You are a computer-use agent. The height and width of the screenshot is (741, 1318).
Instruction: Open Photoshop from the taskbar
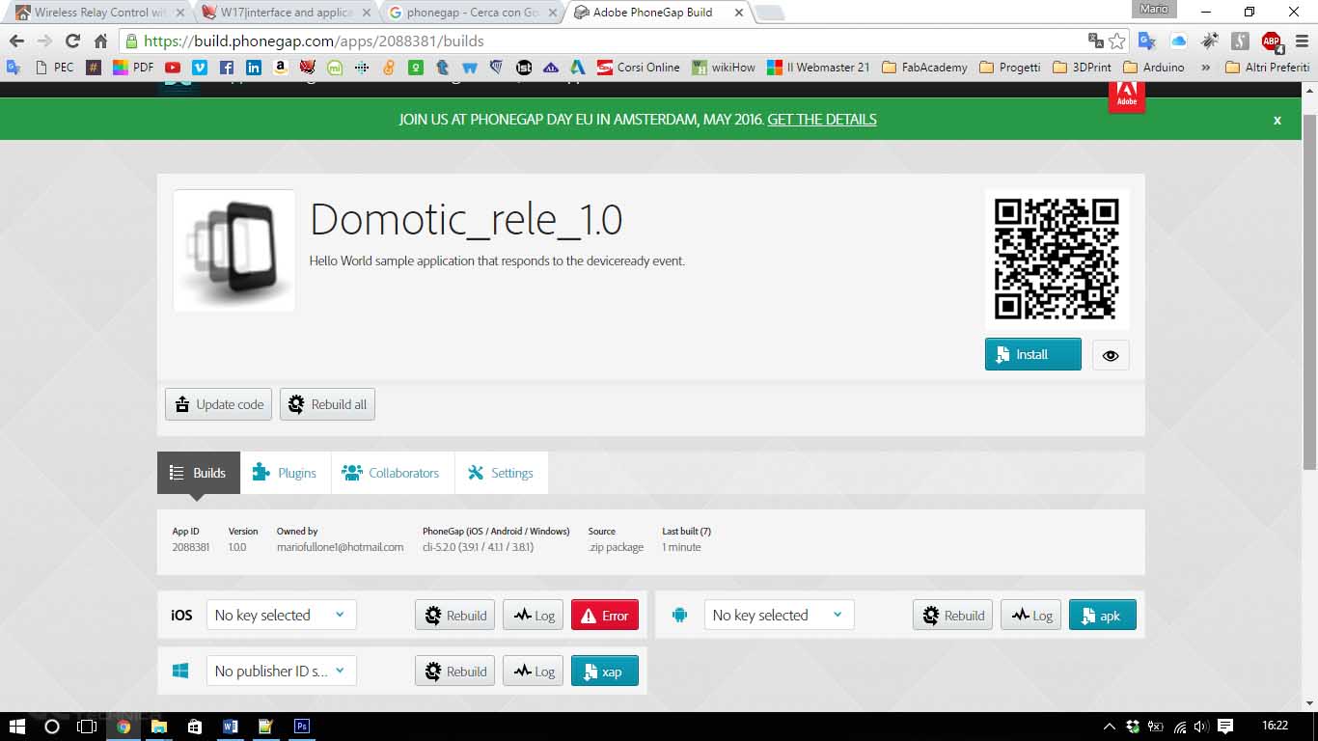(x=301, y=727)
